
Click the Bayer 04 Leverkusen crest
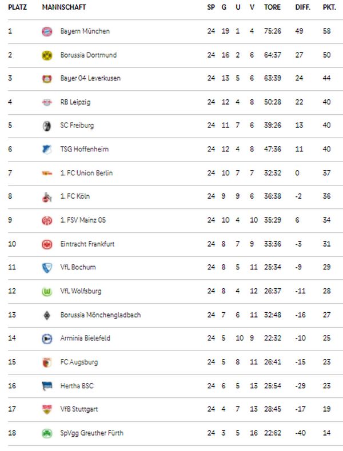pos(47,78)
